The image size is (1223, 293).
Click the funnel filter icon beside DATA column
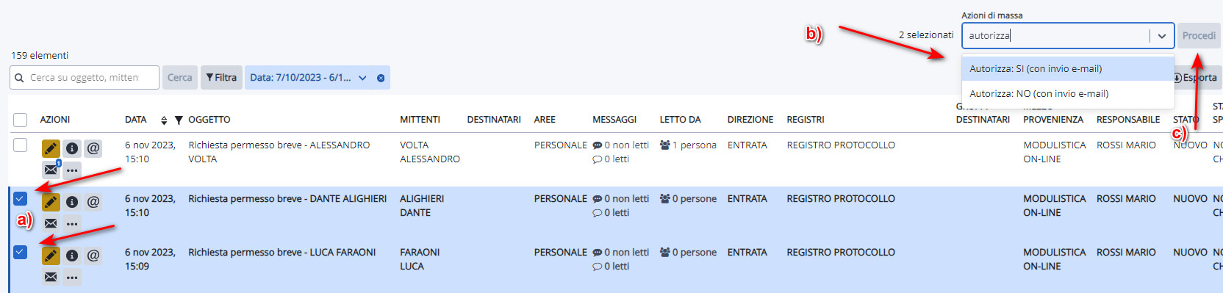click(179, 120)
